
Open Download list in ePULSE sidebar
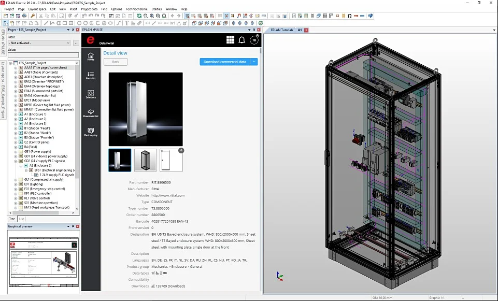(x=91, y=113)
